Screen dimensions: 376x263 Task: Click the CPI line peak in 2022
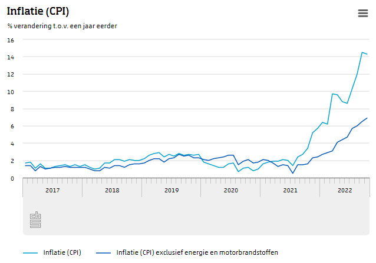362,52
